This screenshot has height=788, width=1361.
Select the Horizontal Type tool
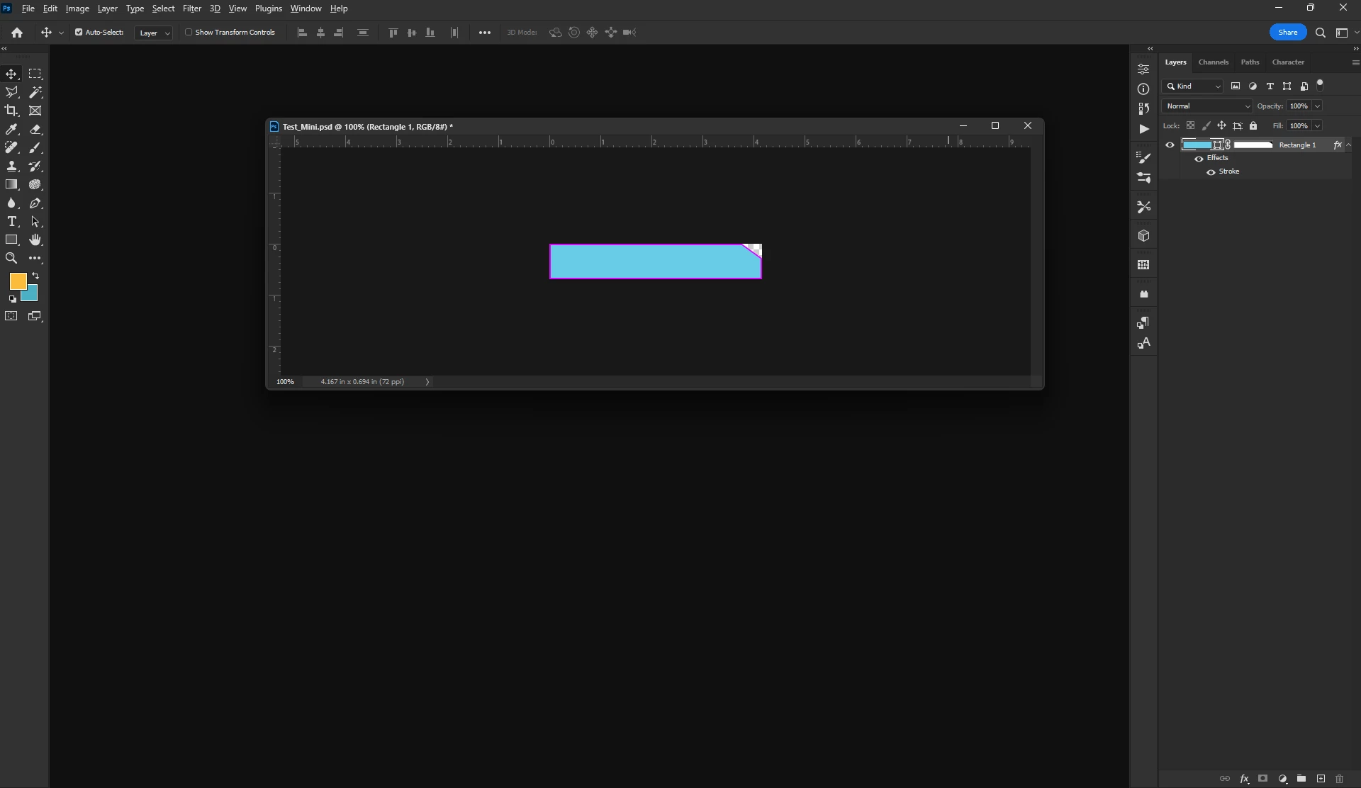(x=11, y=222)
